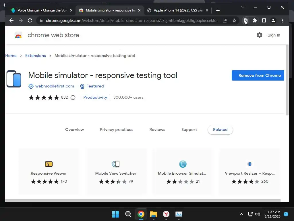
Task: Open the Extensions puzzle menu
Action: (255, 20)
